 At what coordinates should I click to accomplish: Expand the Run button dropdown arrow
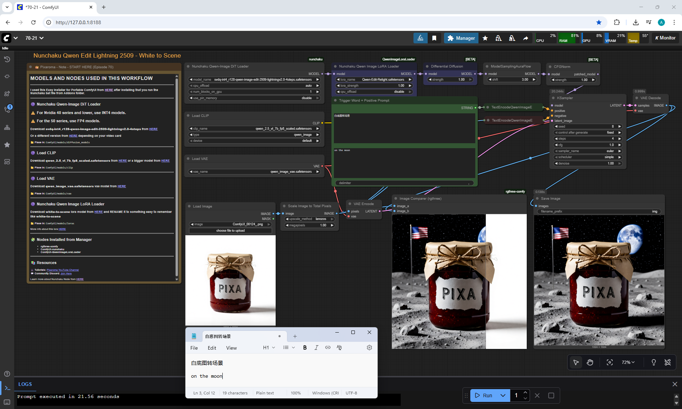coord(503,395)
